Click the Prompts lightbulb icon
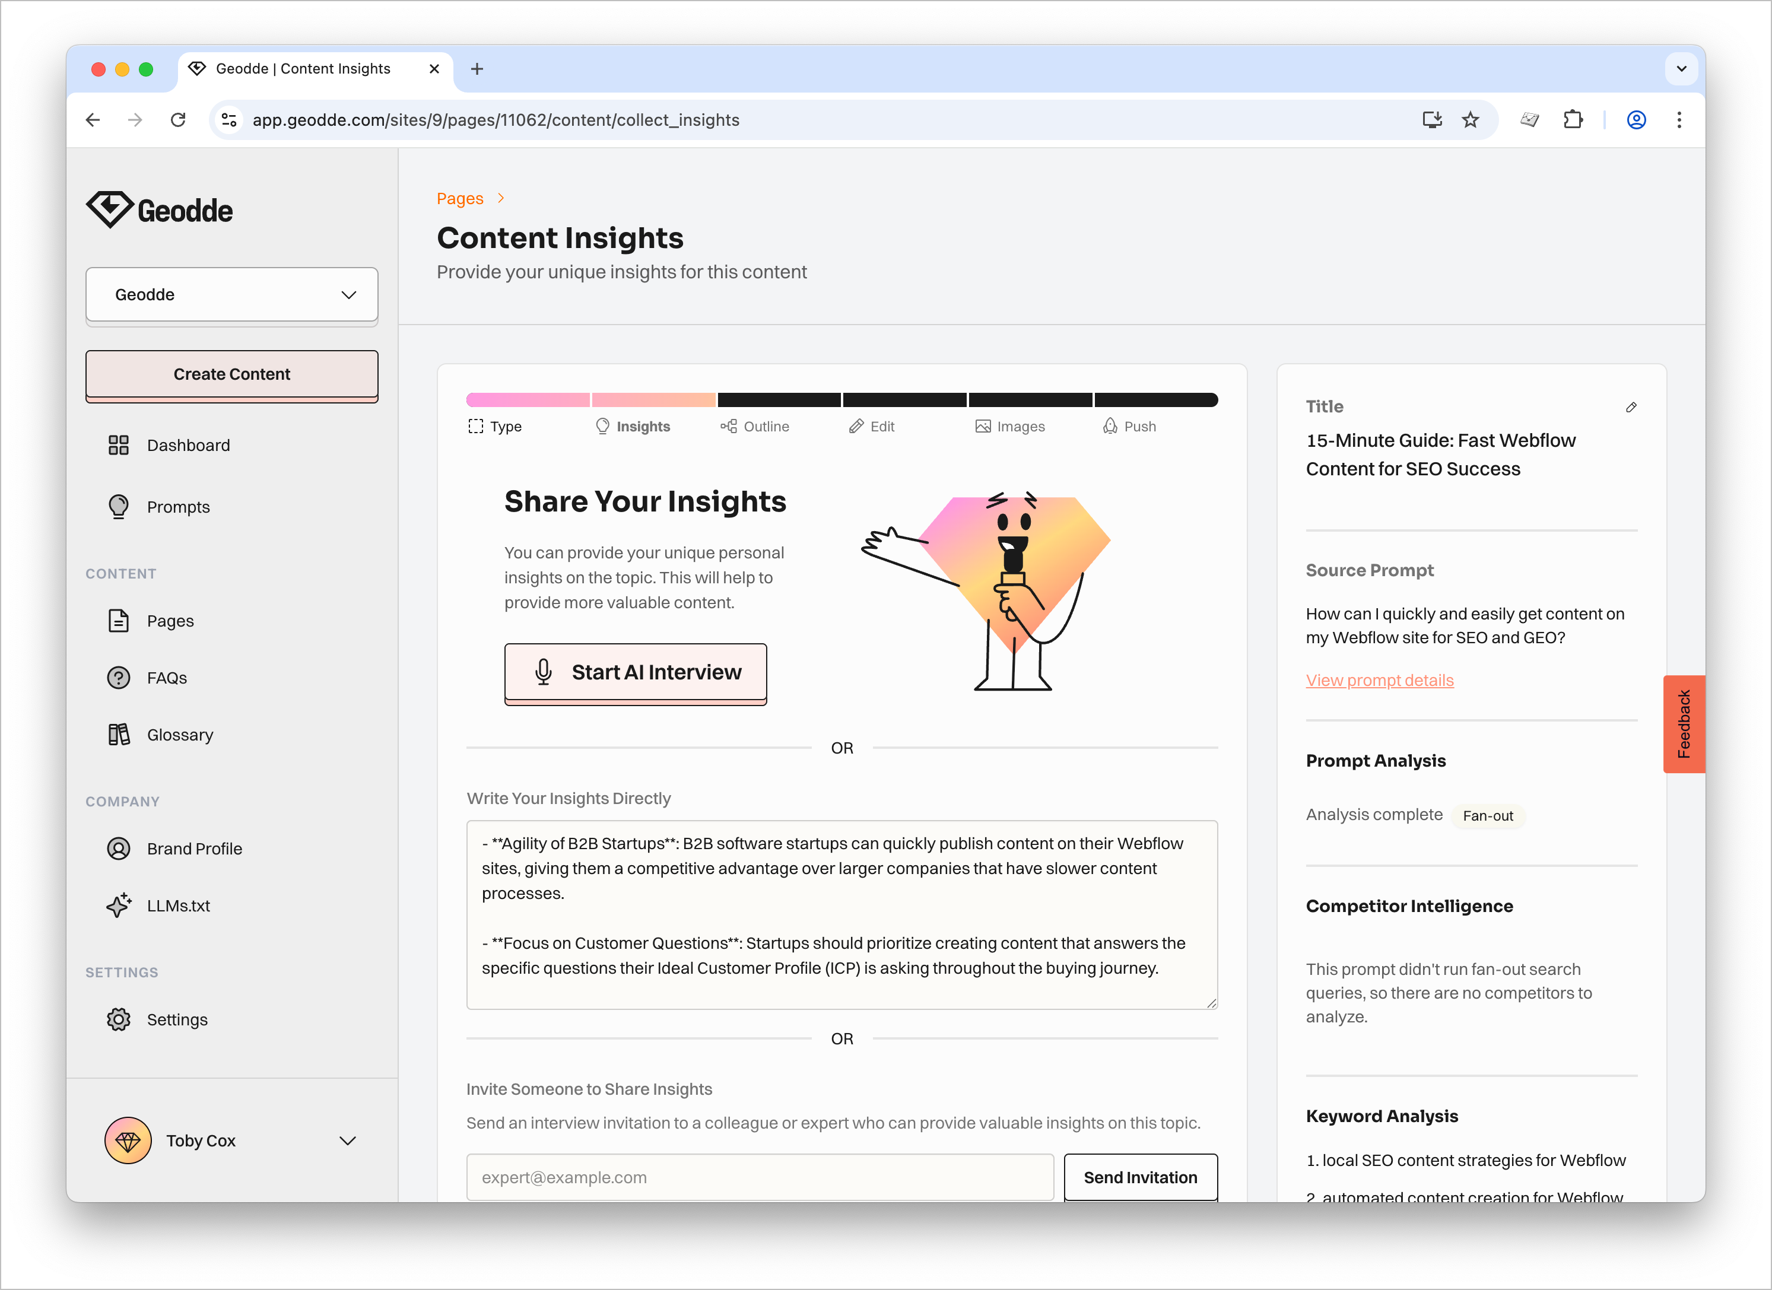The width and height of the screenshot is (1772, 1290). [x=118, y=506]
